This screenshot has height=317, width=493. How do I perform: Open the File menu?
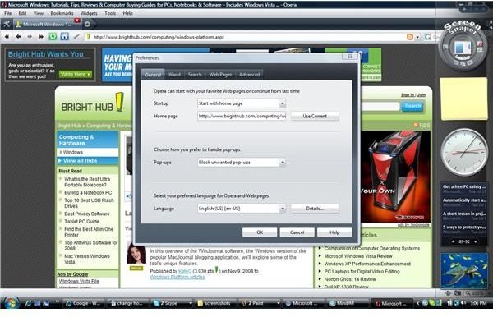(x=8, y=13)
